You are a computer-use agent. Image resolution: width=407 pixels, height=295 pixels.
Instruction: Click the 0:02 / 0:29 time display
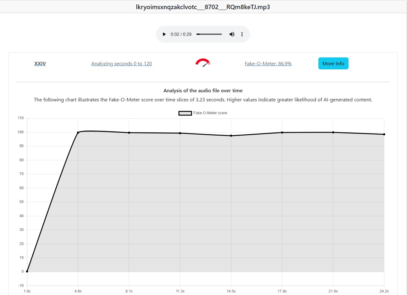tap(181, 34)
